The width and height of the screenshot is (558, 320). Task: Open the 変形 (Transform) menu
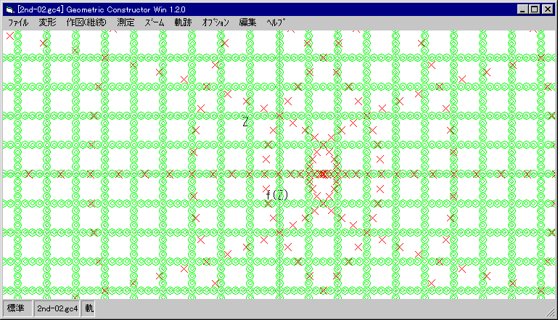point(47,22)
